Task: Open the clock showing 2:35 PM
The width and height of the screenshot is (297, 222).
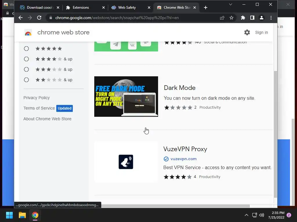Action: click(276, 215)
